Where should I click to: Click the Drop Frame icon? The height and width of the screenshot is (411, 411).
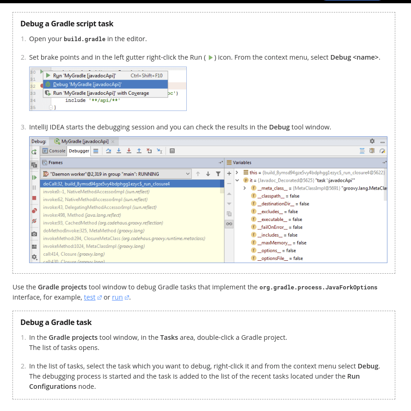pos(149,151)
